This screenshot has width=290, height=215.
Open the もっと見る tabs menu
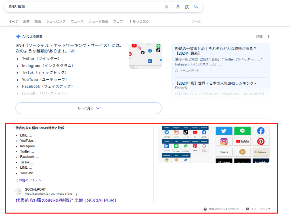click(x=139, y=21)
